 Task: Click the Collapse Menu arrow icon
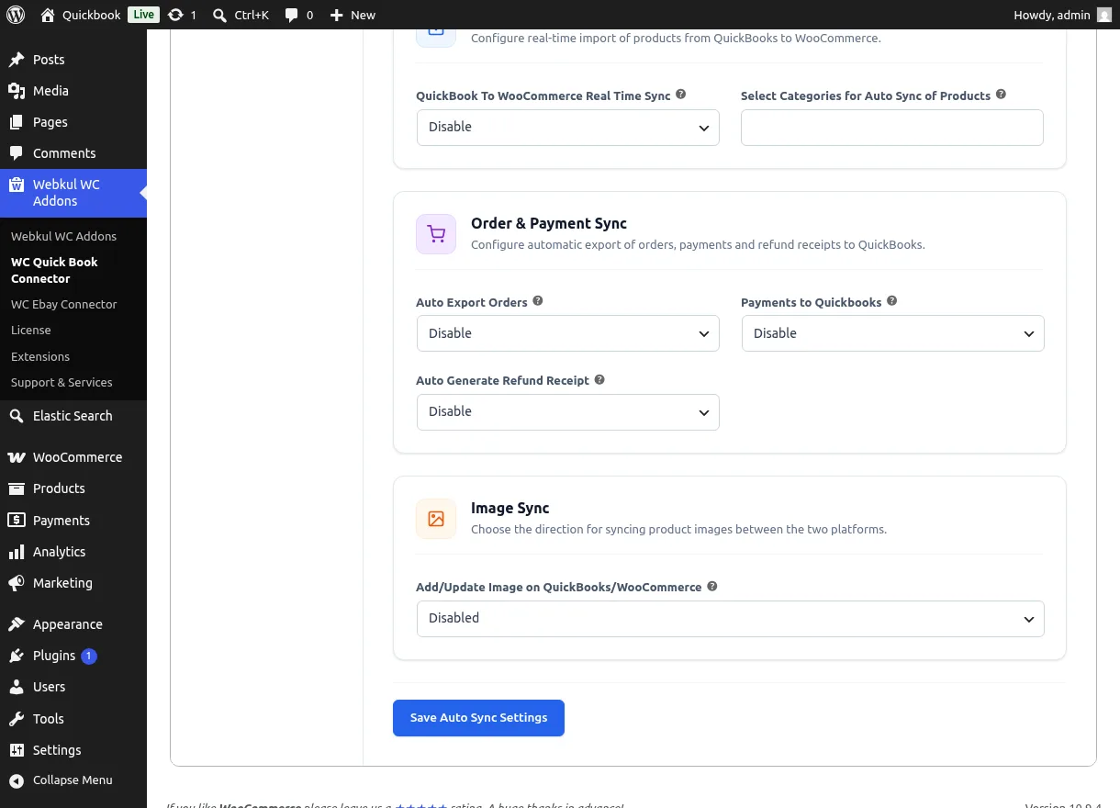pos(17,780)
